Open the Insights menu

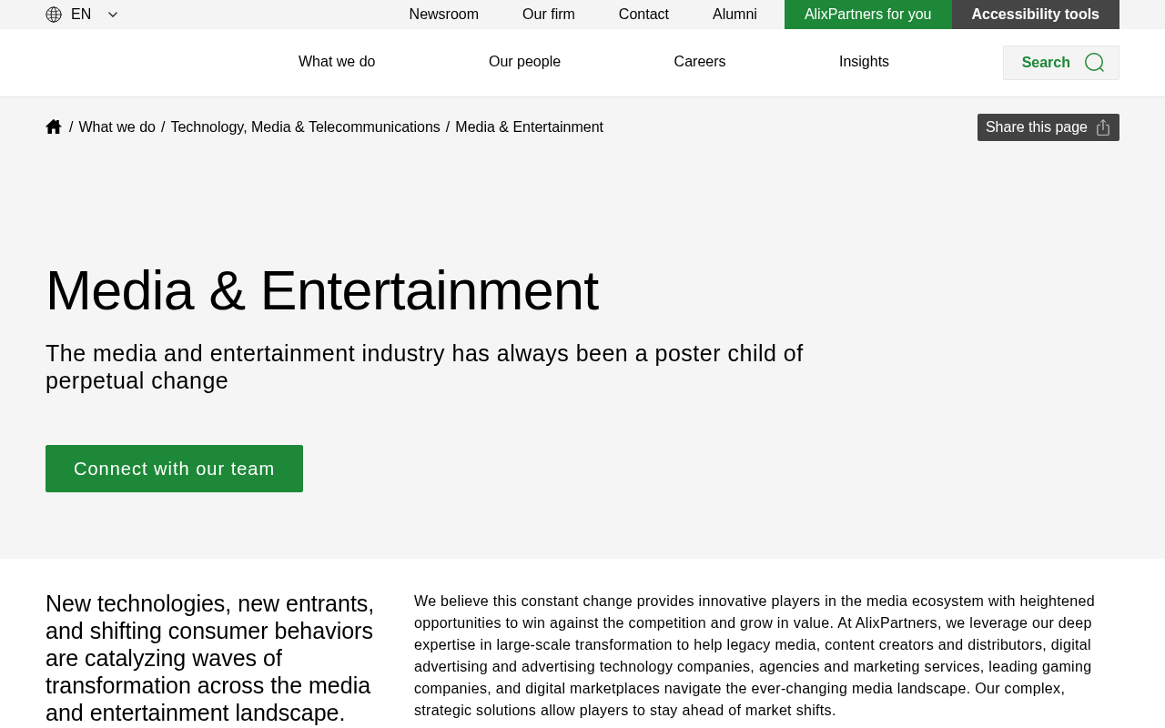pos(864,62)
